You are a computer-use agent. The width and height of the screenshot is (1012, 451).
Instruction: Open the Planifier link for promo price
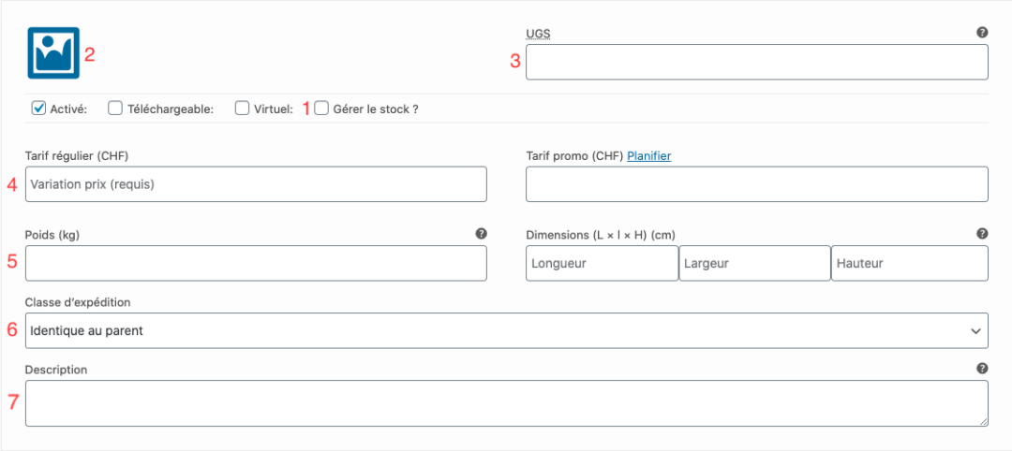(648, 155)
